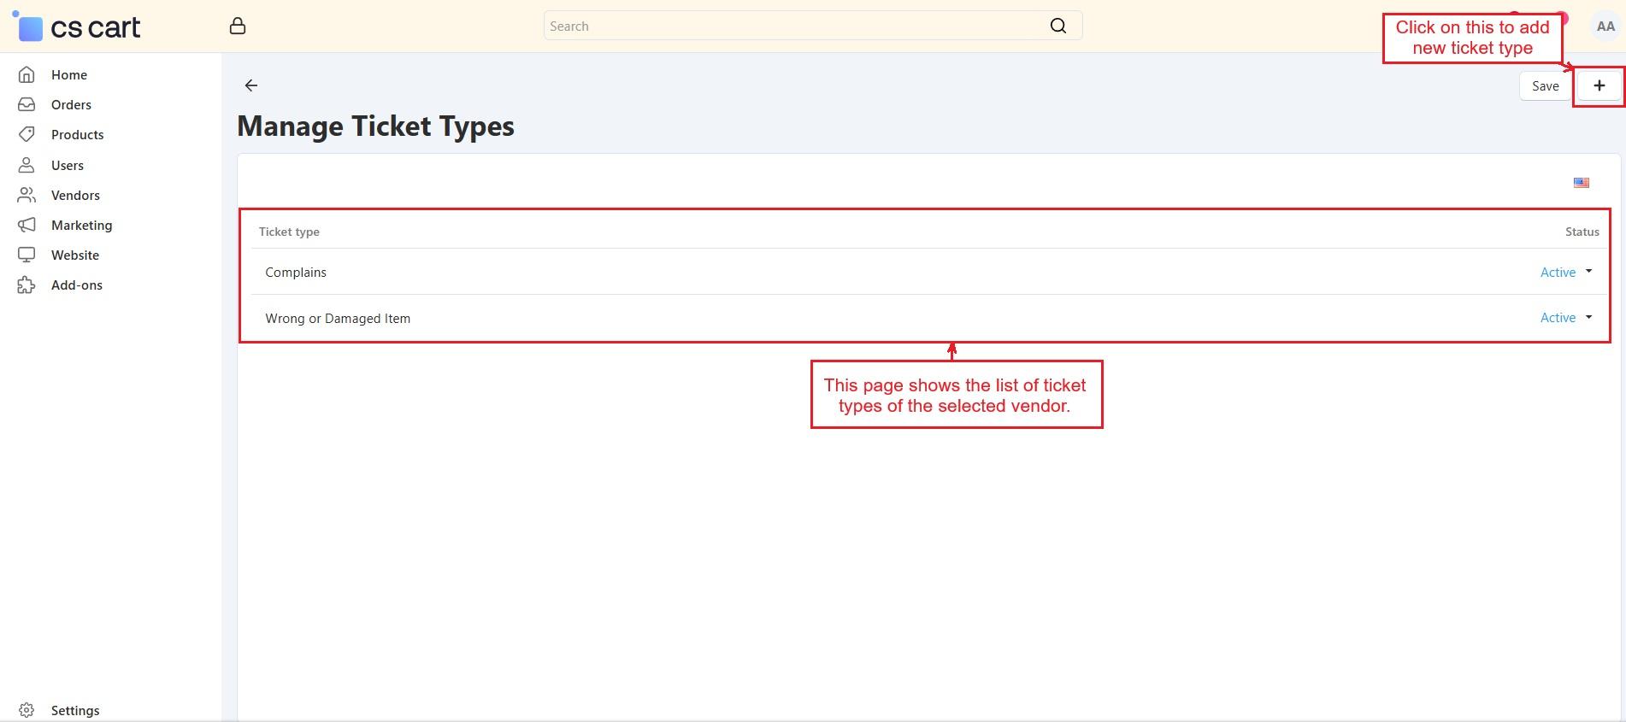The height and width of the screenshot is (722, 1626).
Task: Click the US flag language icon
Action: pos(1581,183)
